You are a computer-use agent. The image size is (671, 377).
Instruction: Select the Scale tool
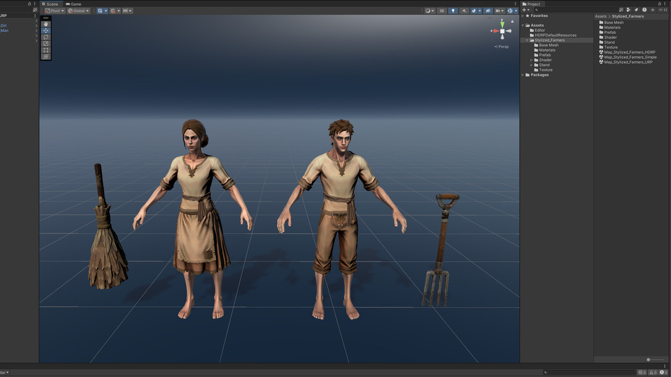click(x=46, y=44)
